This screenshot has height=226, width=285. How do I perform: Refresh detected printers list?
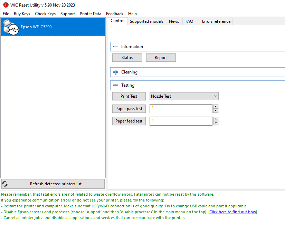coord(53,184)
